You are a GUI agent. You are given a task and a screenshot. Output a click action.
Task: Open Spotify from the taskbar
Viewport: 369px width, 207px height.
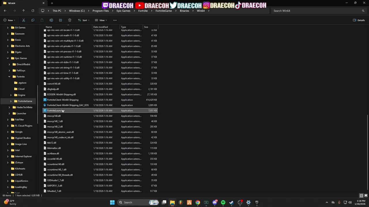point(223,202)
